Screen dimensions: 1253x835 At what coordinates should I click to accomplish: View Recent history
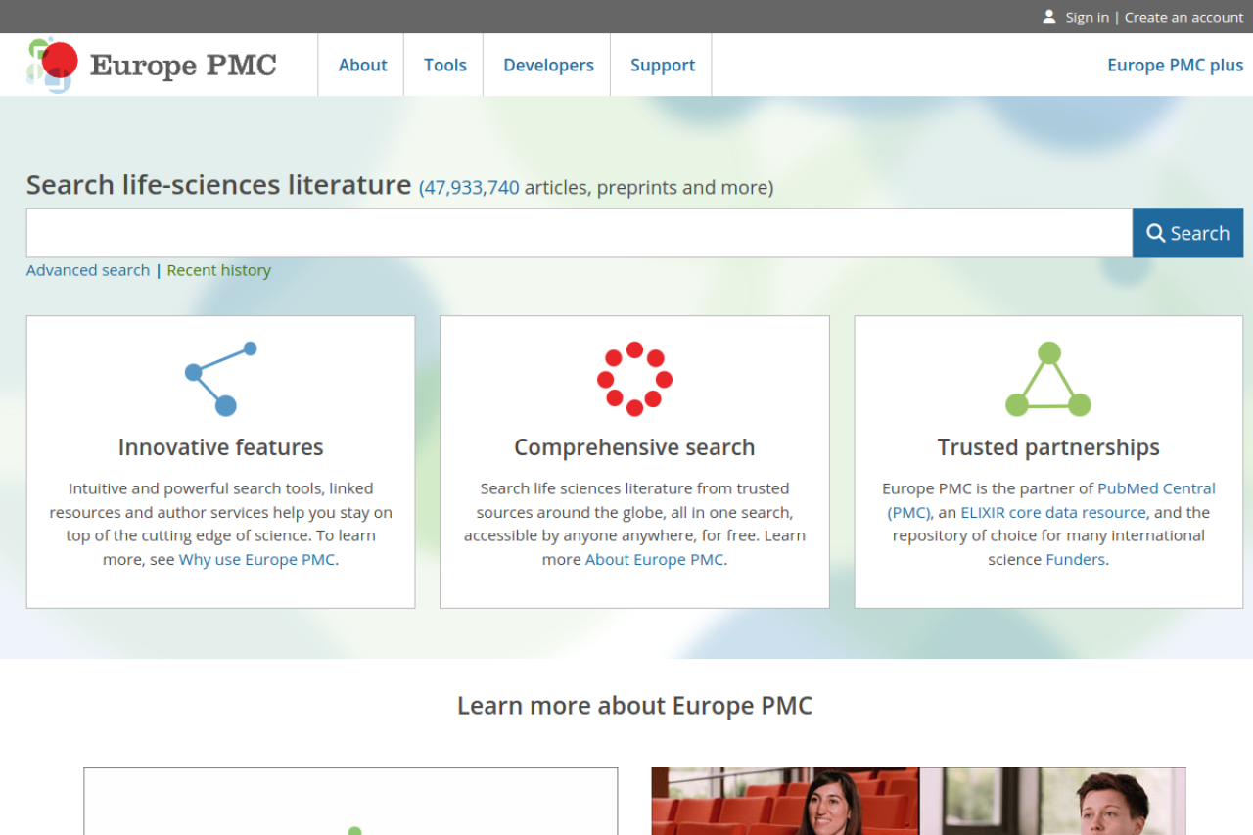click(x=218, y=270)
